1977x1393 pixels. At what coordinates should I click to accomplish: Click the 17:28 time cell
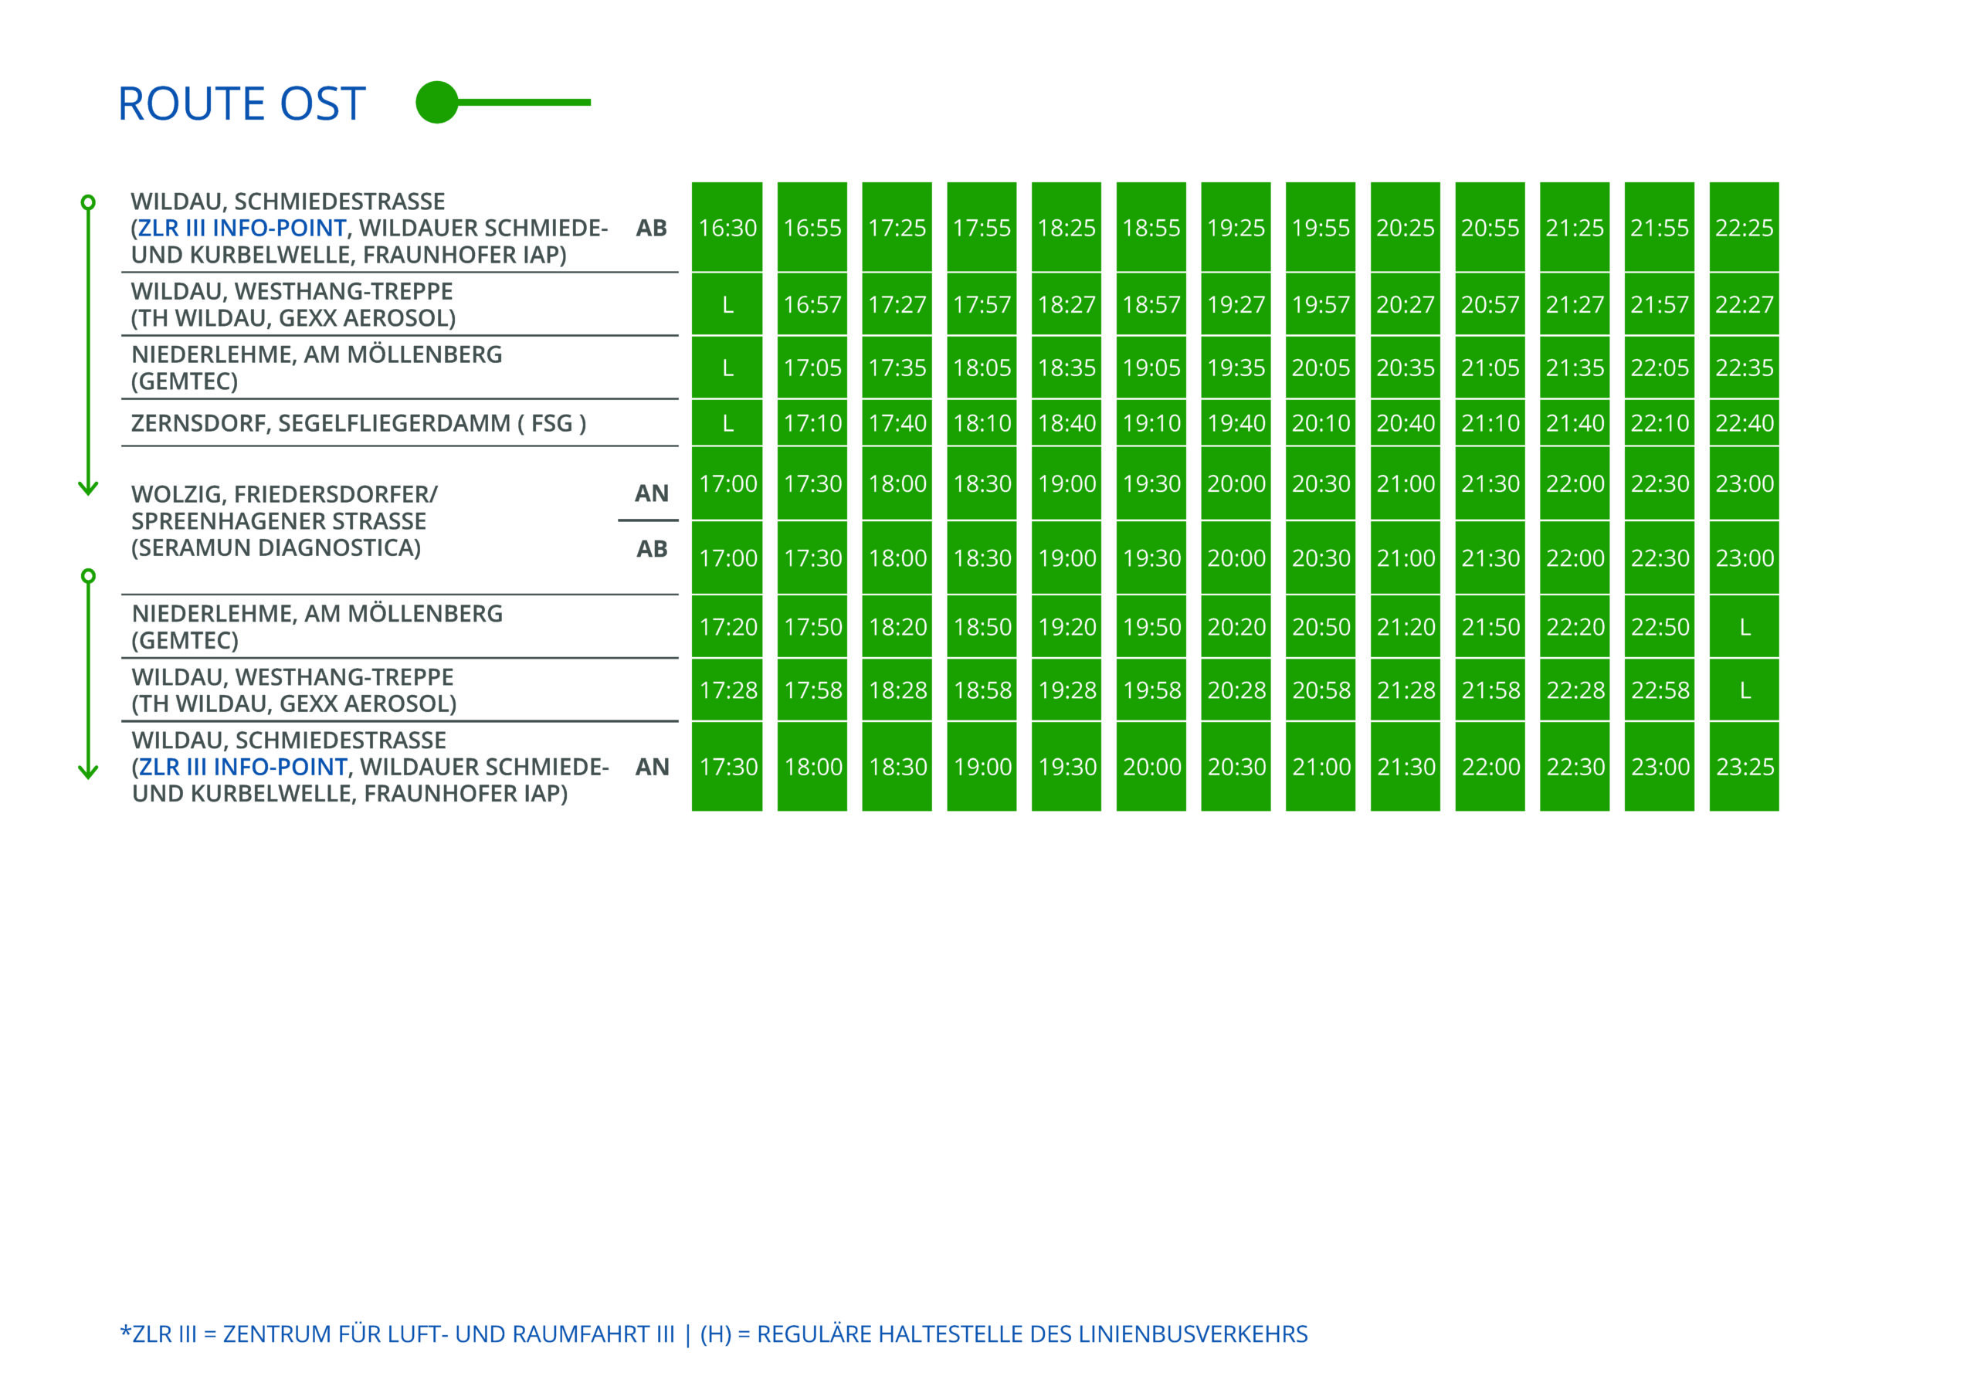coord(727,690)
